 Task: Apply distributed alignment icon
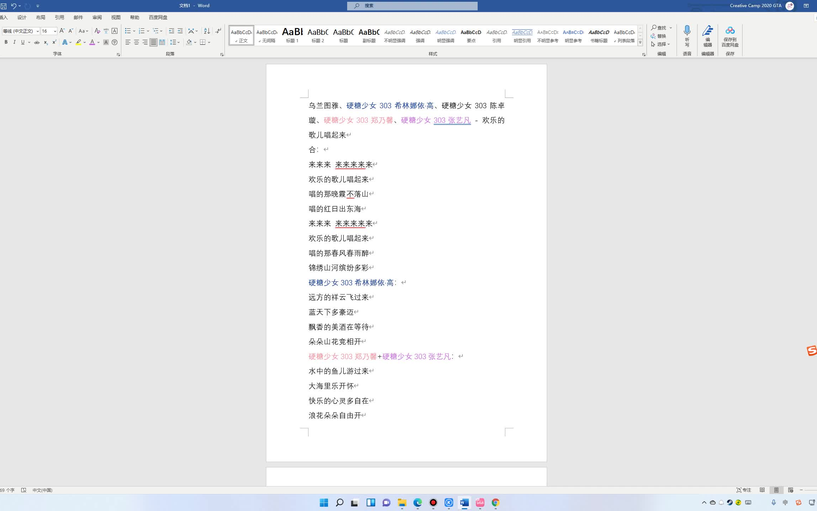click(162, 42)
